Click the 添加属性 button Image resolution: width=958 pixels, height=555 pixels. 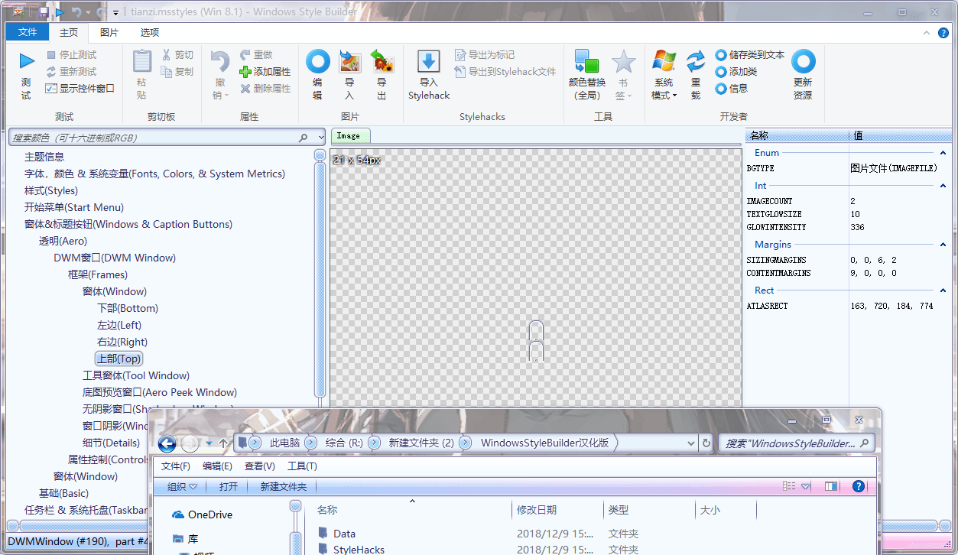[265, 72]
